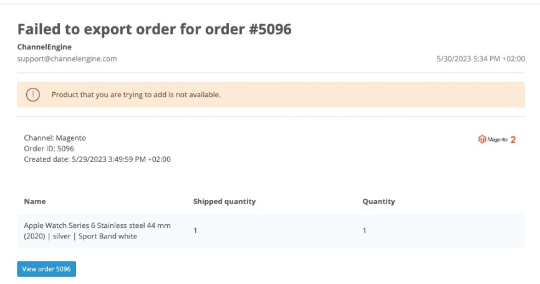This screenshot has width=540, height=284.
Task: Select the ChannelEngine sender name
Action: pyautogui.click(x=43, y=47)
